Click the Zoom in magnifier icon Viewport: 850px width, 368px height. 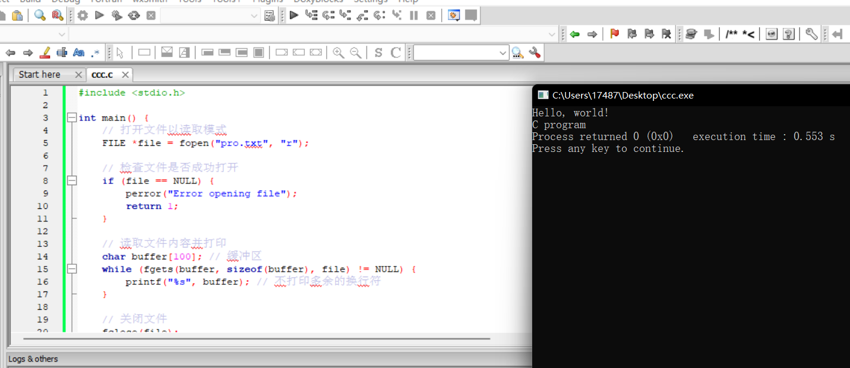(x=339, y=53)
